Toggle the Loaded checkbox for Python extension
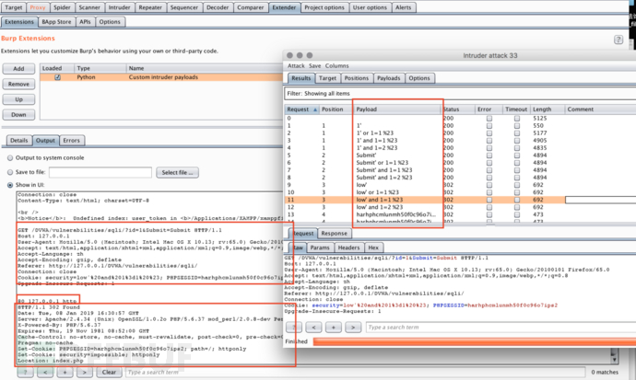This screenshot has height=380, width=636. tap(57, 78)
